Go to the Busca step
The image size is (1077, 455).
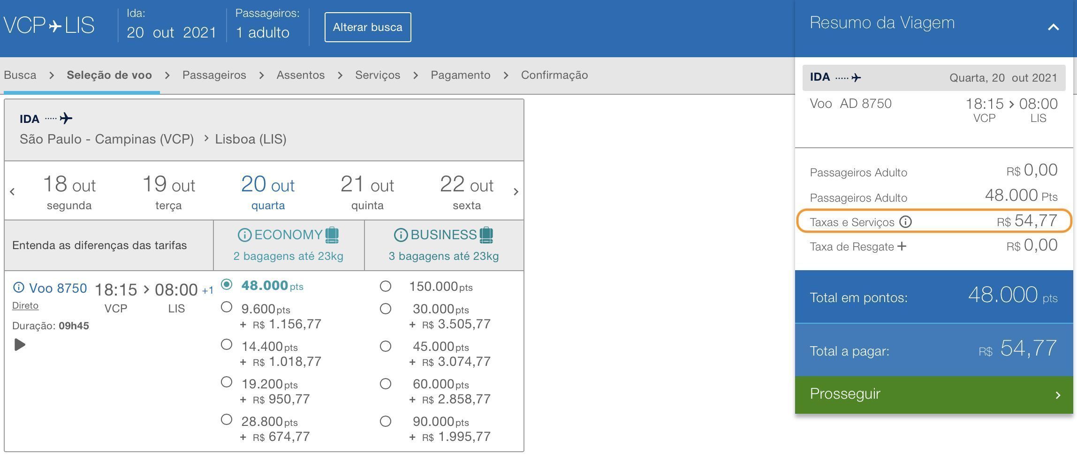tap(20, 75)
